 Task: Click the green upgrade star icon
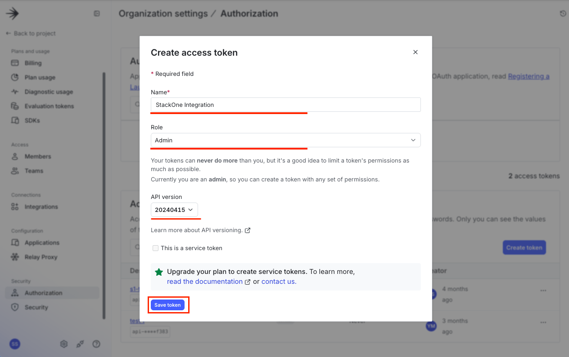pos(159,272)
